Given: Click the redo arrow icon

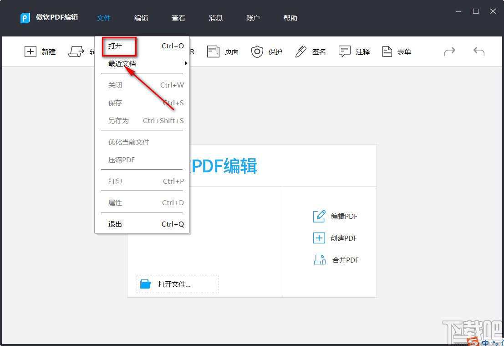Looking at the screenshot, I should coord(450,52).
